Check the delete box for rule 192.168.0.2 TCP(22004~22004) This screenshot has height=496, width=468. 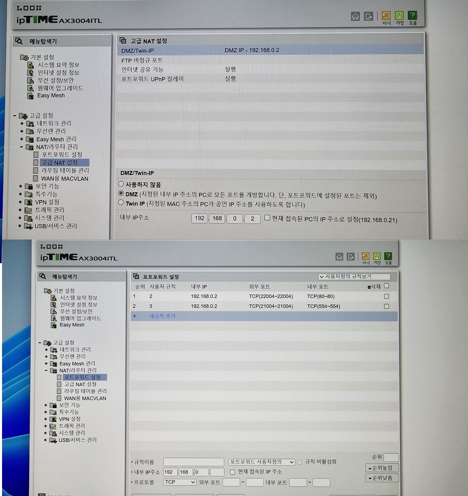pos(386,296)
